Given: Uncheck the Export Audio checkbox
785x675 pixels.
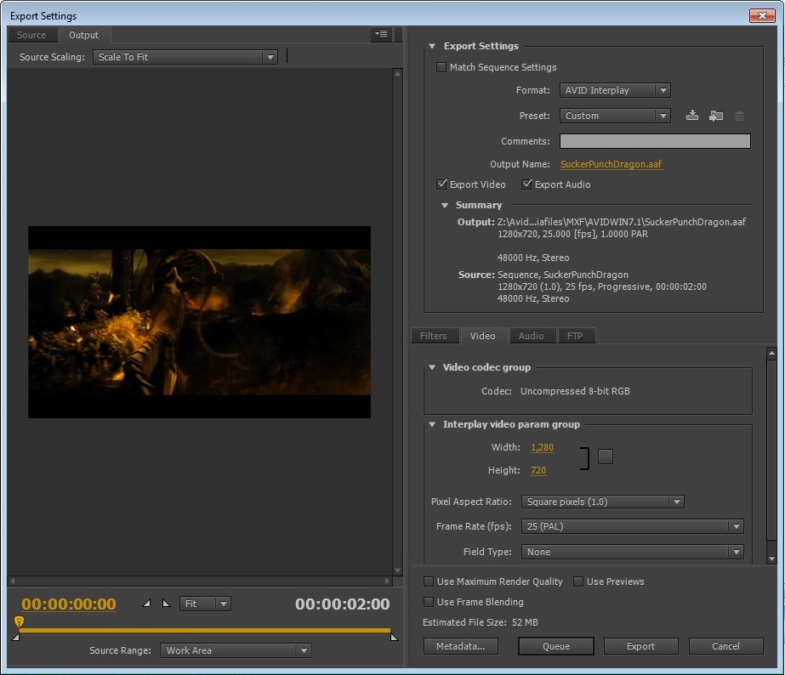Looking at the screenshot, I should (526, 184).
